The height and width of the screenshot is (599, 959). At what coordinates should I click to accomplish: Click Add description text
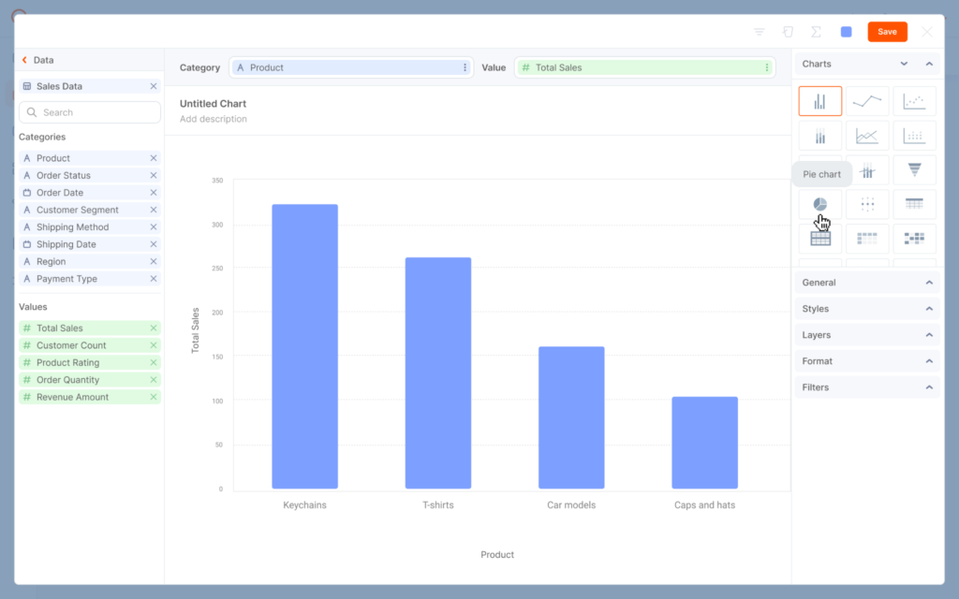click(214, 119)
